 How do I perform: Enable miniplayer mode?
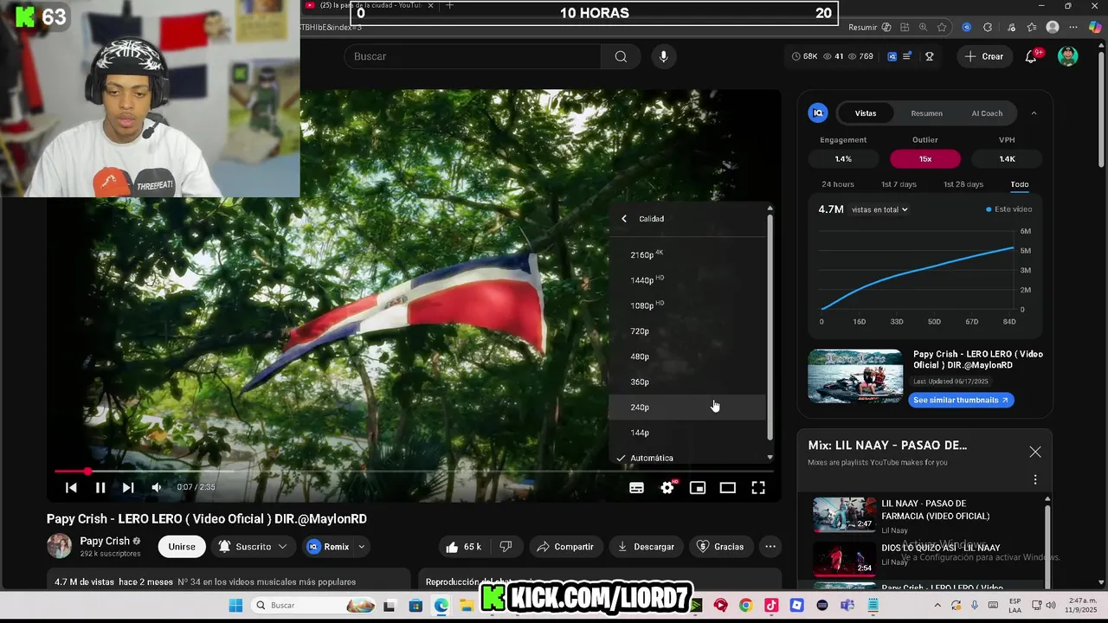tap(698, 488)
